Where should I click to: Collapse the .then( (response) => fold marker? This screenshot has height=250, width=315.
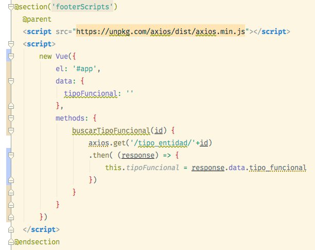click(11, 155)
